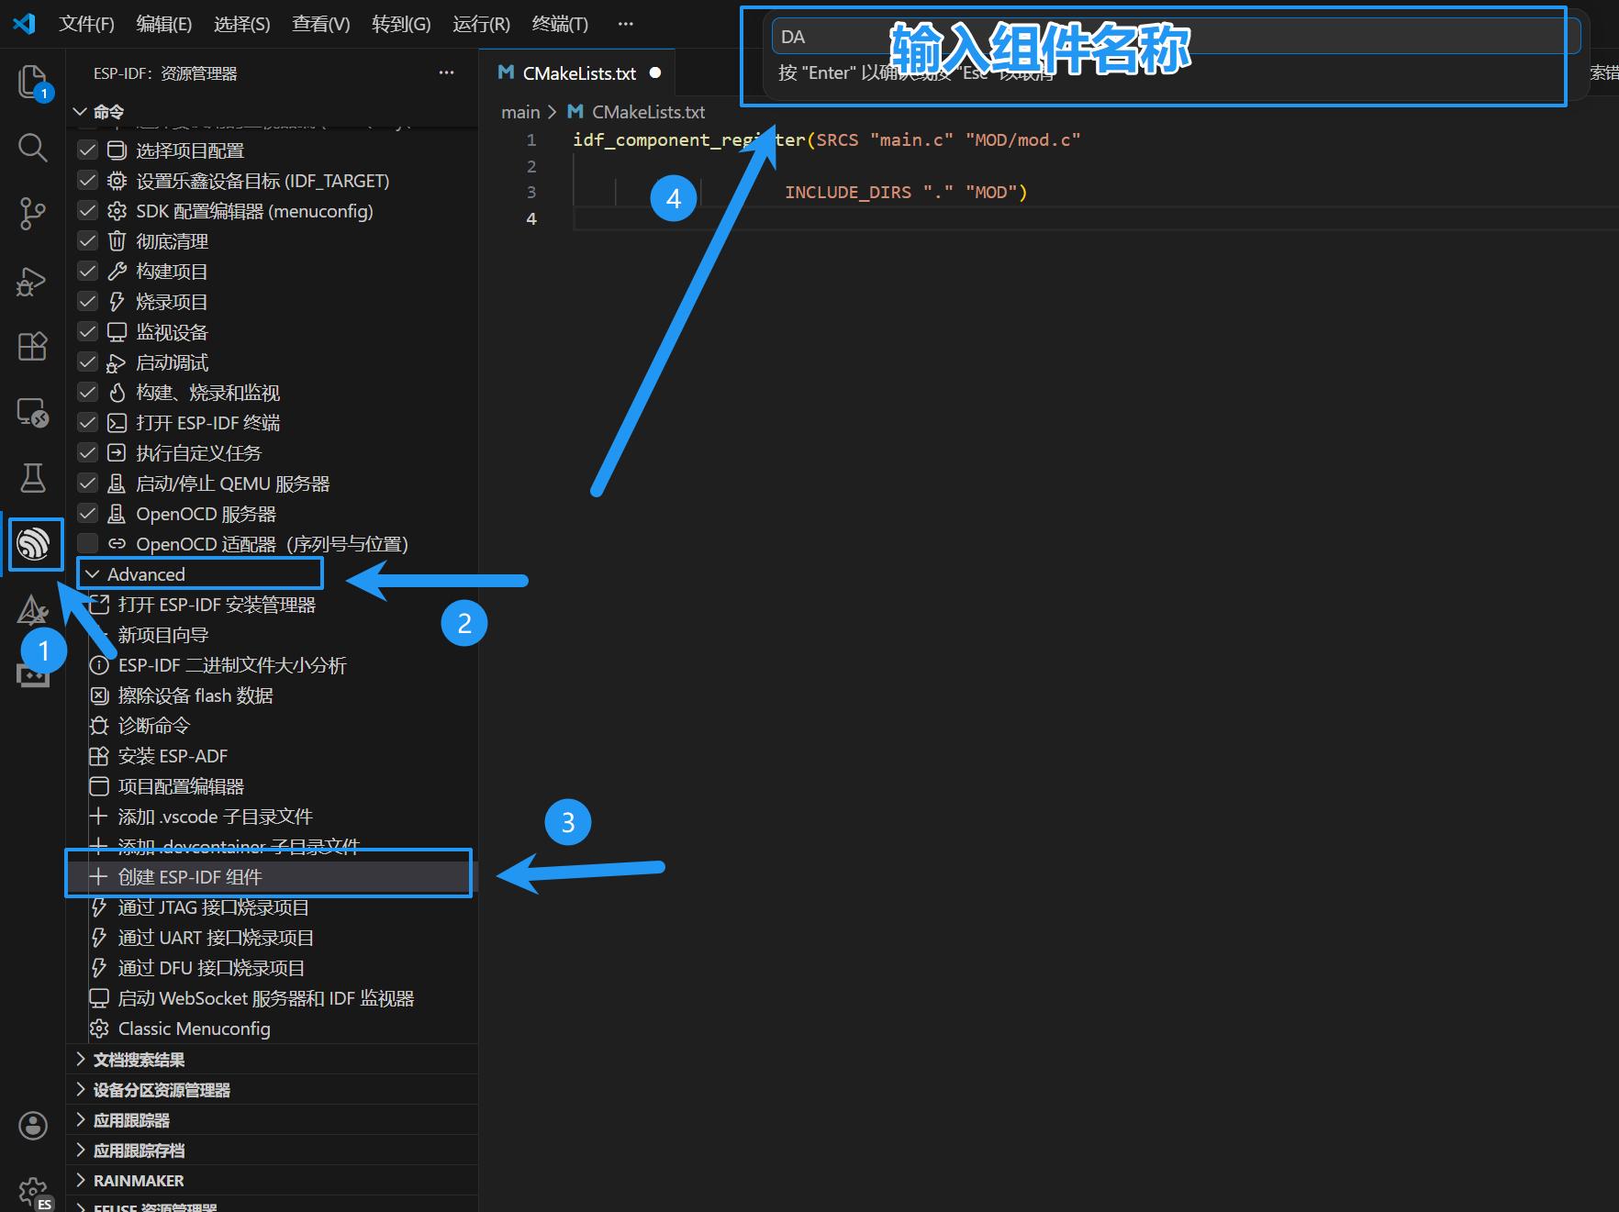Click the terminal icon for 打开 ESP-IDF 终端

117,423
